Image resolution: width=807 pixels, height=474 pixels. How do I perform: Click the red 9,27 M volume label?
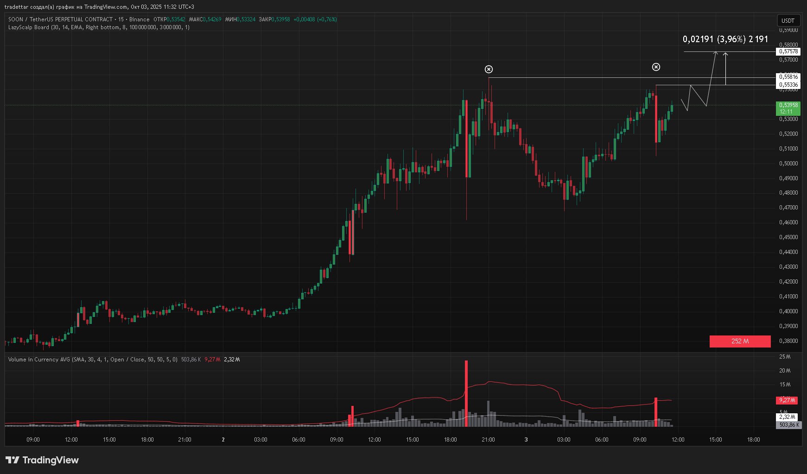pyautogui.click(x=787, y=400)
